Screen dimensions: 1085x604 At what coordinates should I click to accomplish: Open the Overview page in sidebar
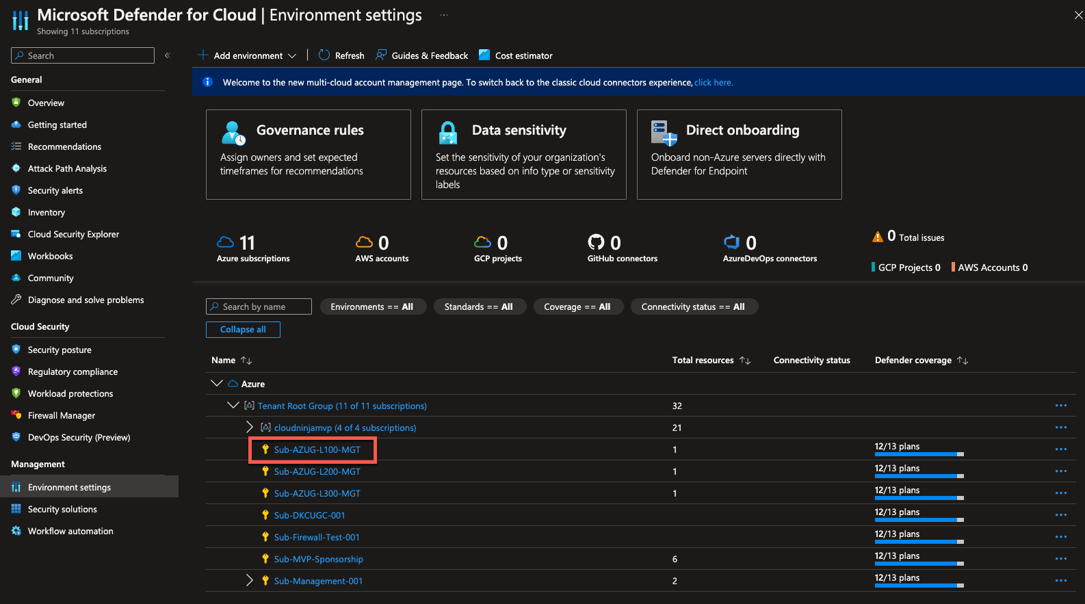point(46,103)
